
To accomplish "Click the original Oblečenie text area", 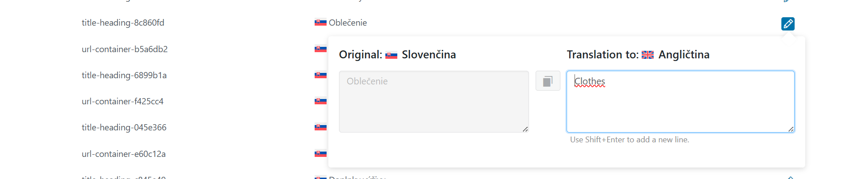I will (434, 102).
